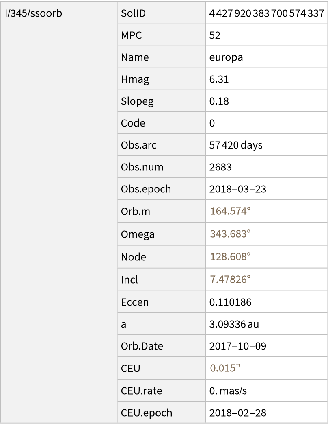Image resolution: width=328 pixels, height=437 pixels.
Task: Select the SolID value 4427920383700574337
Action: click(x=266, y=13)
